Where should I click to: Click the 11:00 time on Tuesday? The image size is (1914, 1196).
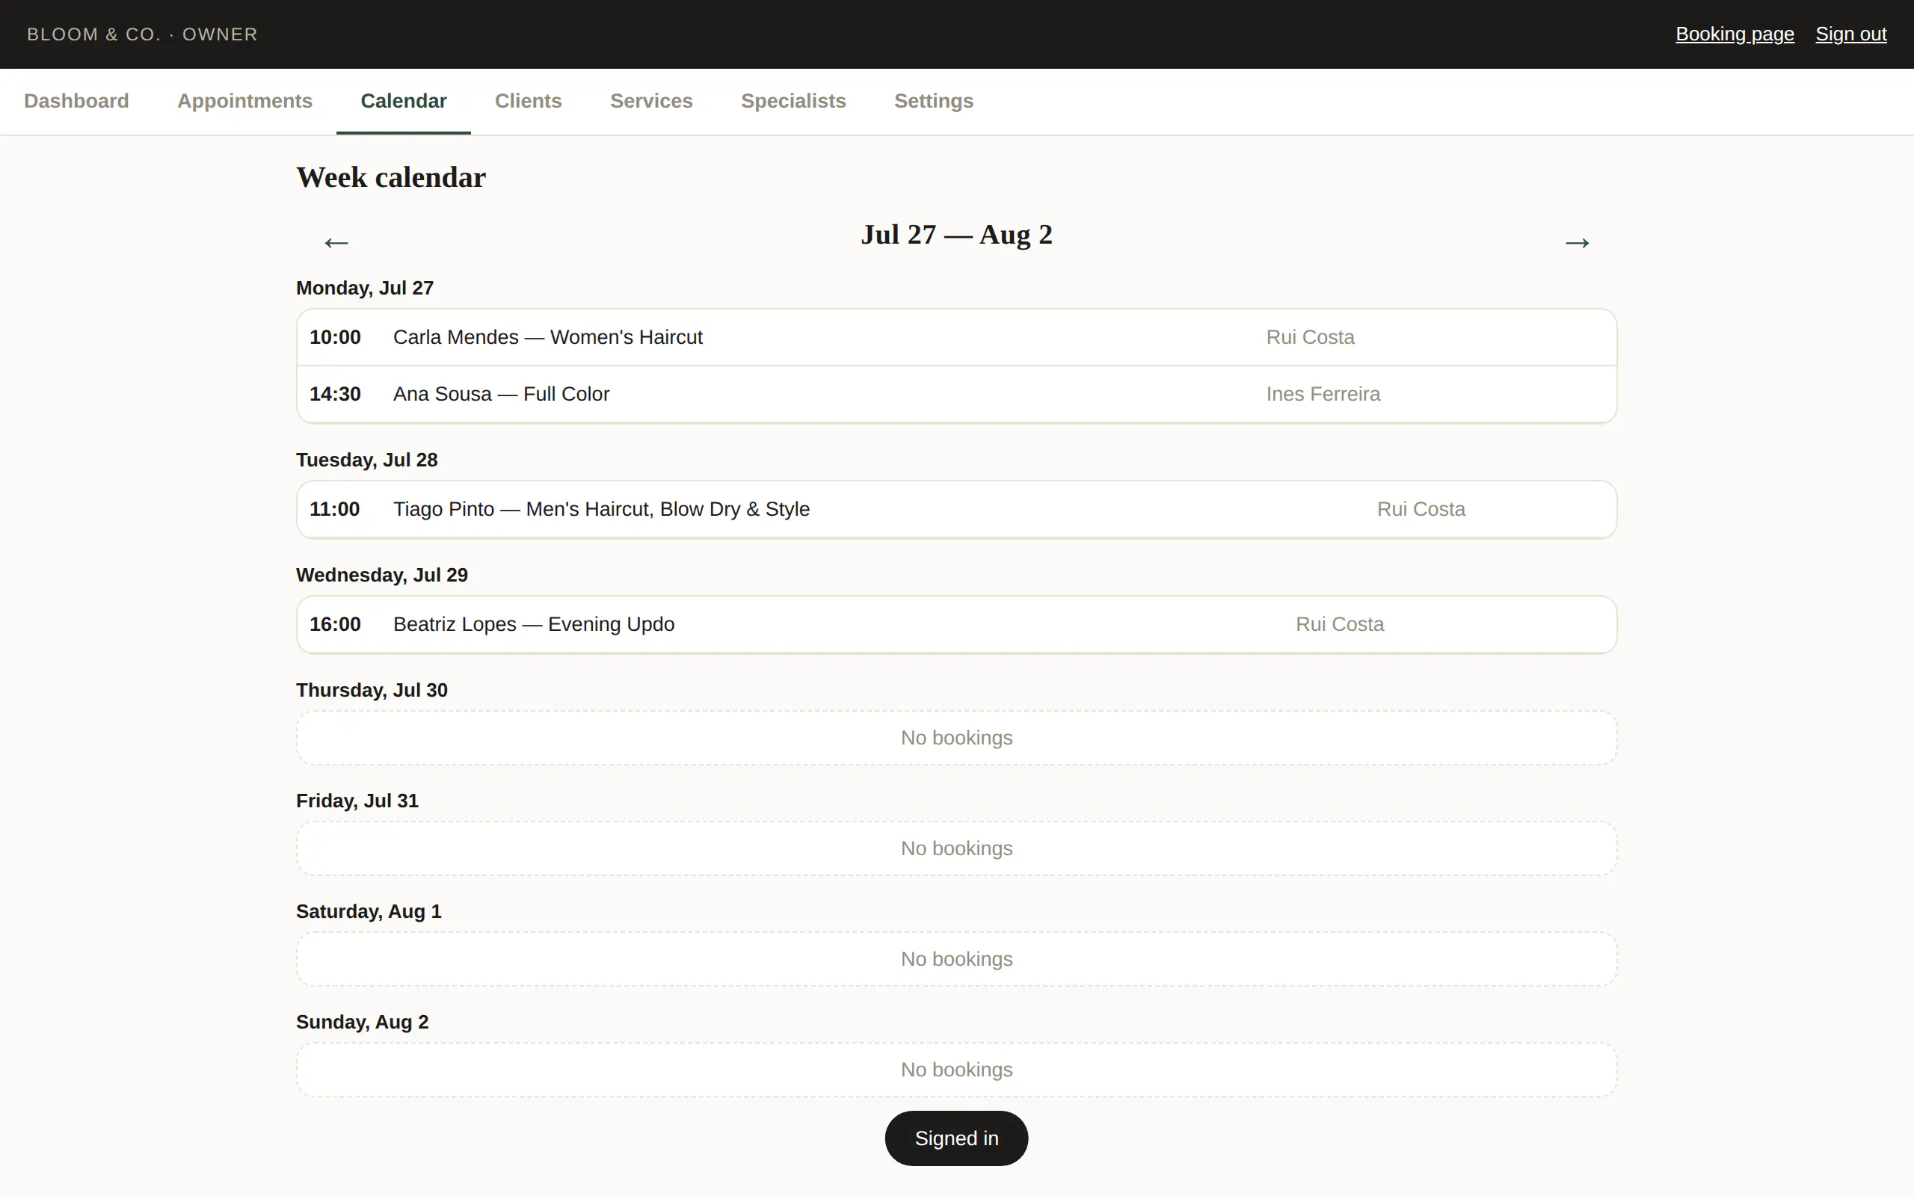(x=334, y=509)
